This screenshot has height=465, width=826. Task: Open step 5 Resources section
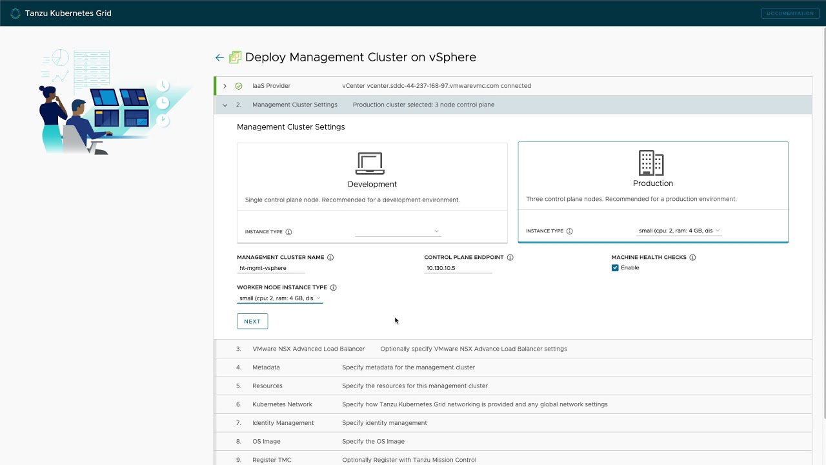[513, 386]
